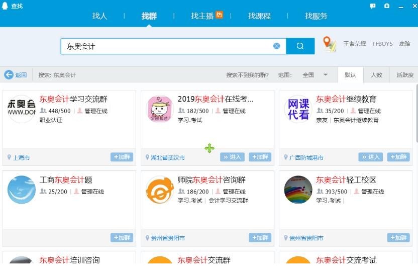Open group title 师院东奥会计咨询群
The width and height of the screenshot is (418, 275).
[212, 180]
